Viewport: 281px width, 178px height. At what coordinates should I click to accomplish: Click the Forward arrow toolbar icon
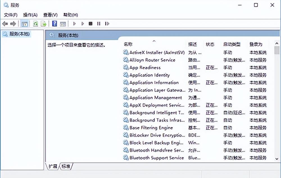tap(13, 24)
